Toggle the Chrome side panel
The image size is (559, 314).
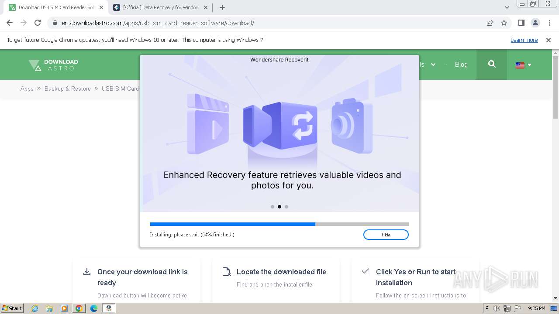pyautogui.click(x=521, y=23)
